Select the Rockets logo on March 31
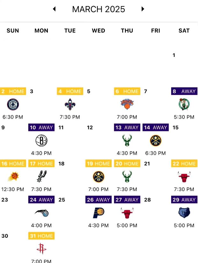This screenshot has height=263, width=198. point(41,249)
